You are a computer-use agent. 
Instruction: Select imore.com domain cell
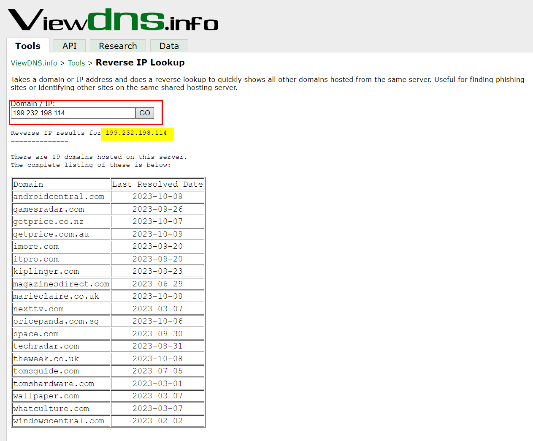pyautogui.click(x=61, y=246)
